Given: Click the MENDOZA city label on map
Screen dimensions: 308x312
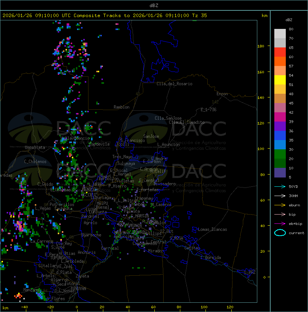Looking at the screenshot, I should (90, 189).
